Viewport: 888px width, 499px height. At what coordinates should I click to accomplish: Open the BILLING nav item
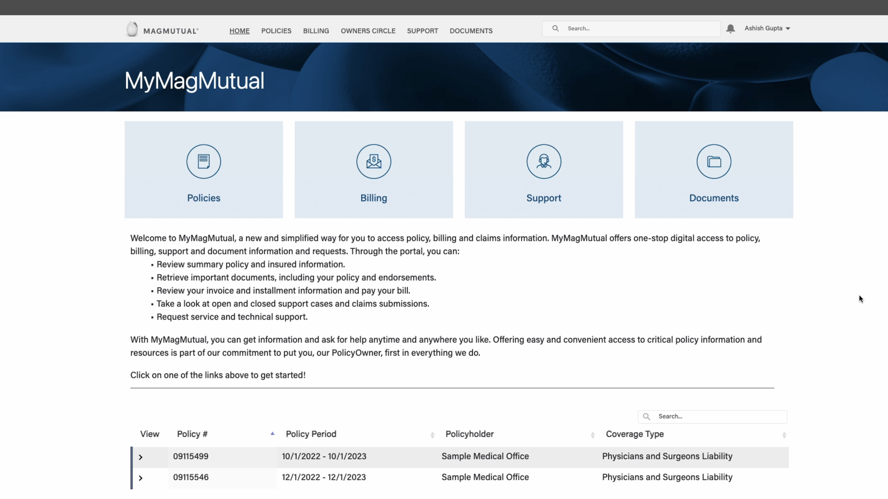coord(316,31)
